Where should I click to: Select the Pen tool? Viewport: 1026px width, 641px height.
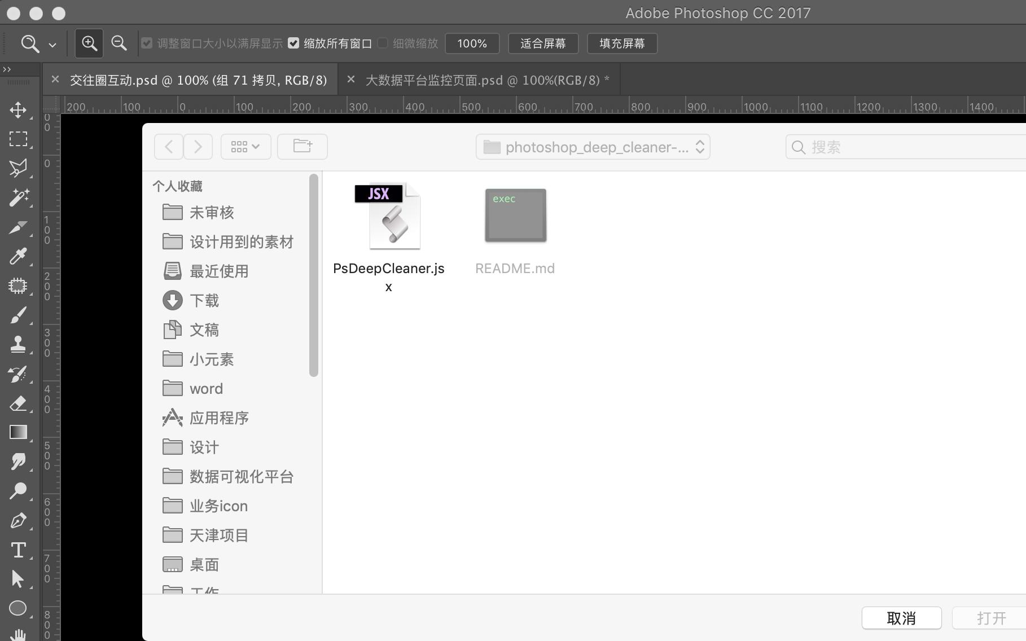[19, 520]
